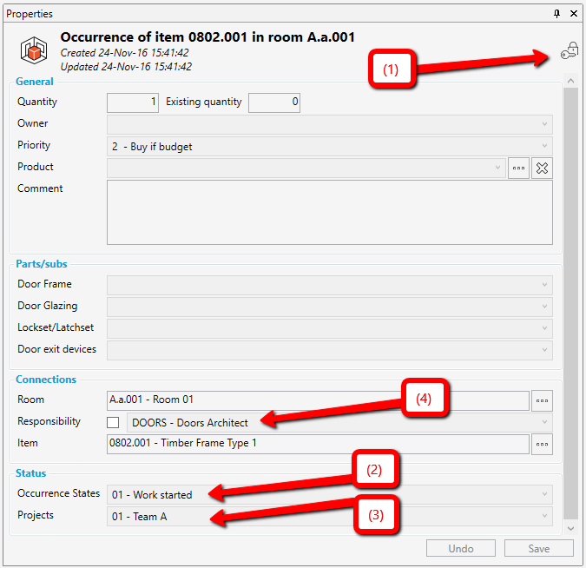The width and height of the screenshot is (586, 568).
Task: Click the Save button
Action: [x=539, y=548]
